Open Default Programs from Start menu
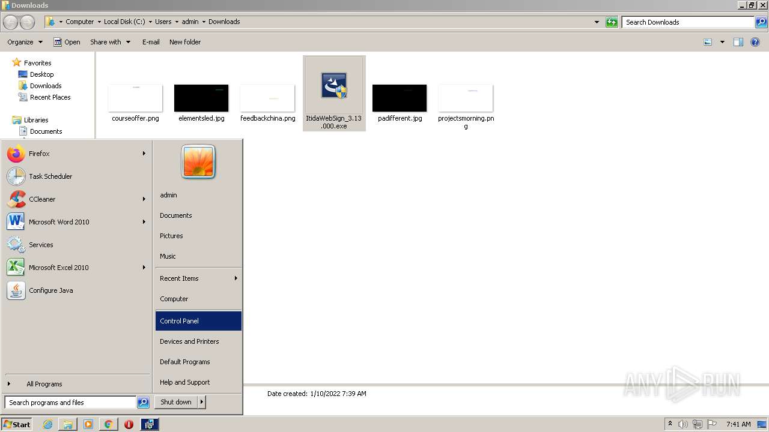This screenshot has width=769, height=432. point(198,362)
